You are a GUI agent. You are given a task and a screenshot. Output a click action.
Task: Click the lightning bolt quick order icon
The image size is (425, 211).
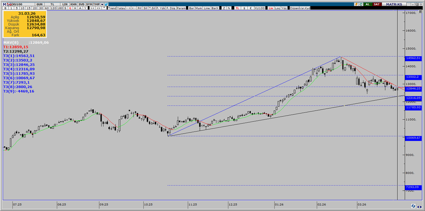356,4
